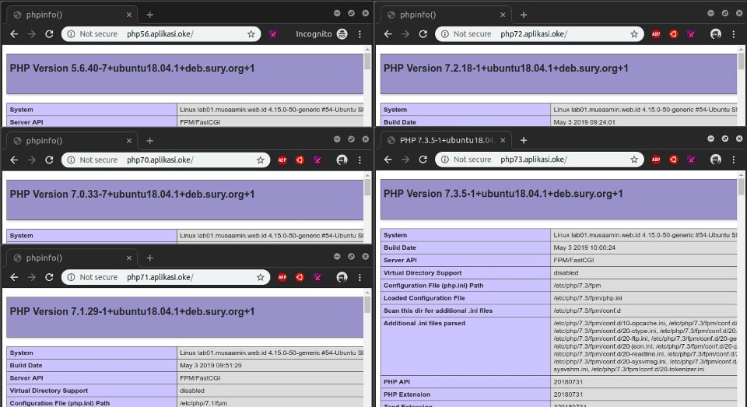Image resolution: width=747 pixels, height=407 pixels.
Task: Click the PHP Version 7.3.5-1 heading
Action: pyautogui.click(x=503, y=194)
